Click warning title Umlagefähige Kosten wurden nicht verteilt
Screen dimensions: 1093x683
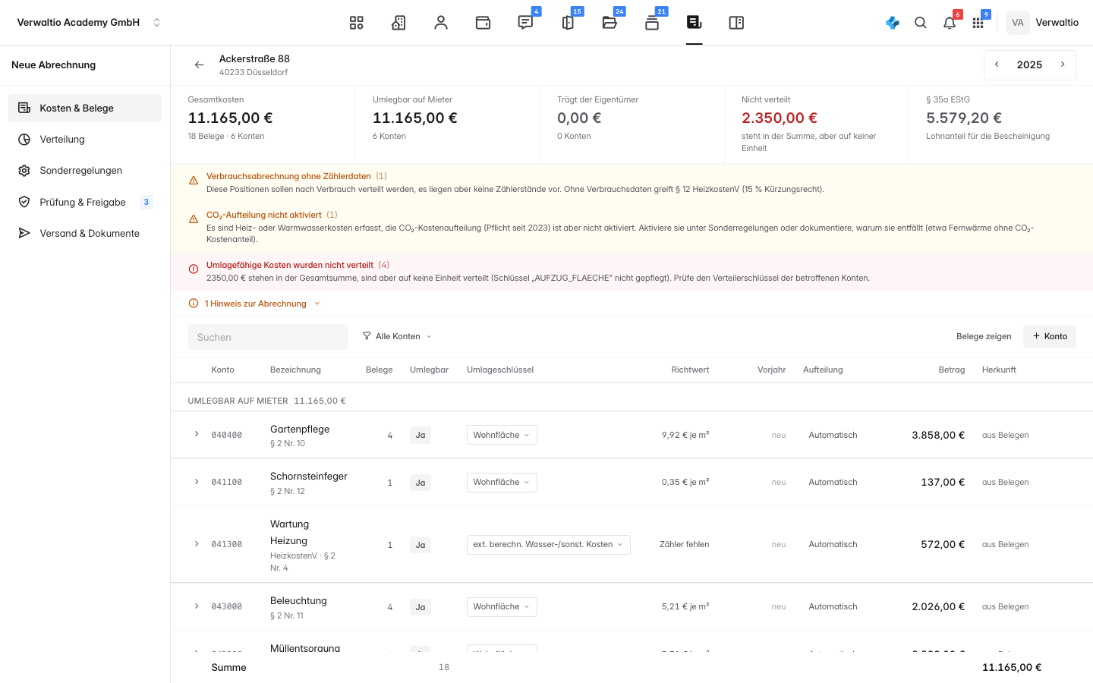coord(290,265)
